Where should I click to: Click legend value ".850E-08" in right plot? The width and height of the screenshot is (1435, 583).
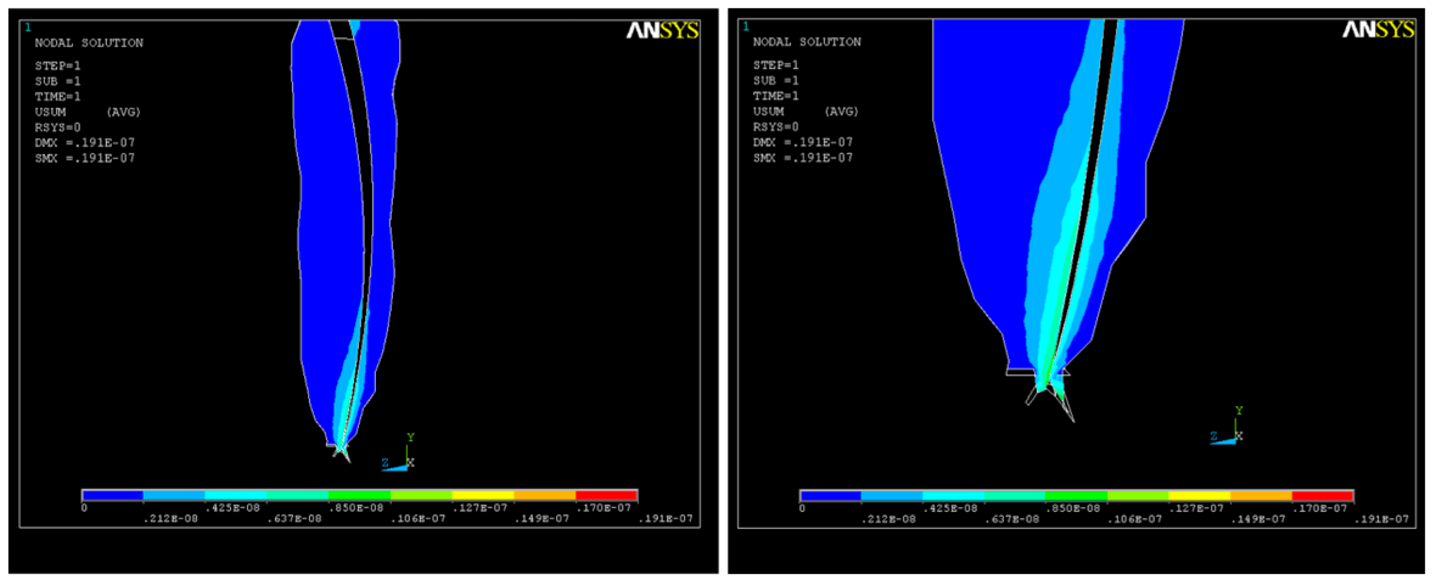pos(1074,509)
